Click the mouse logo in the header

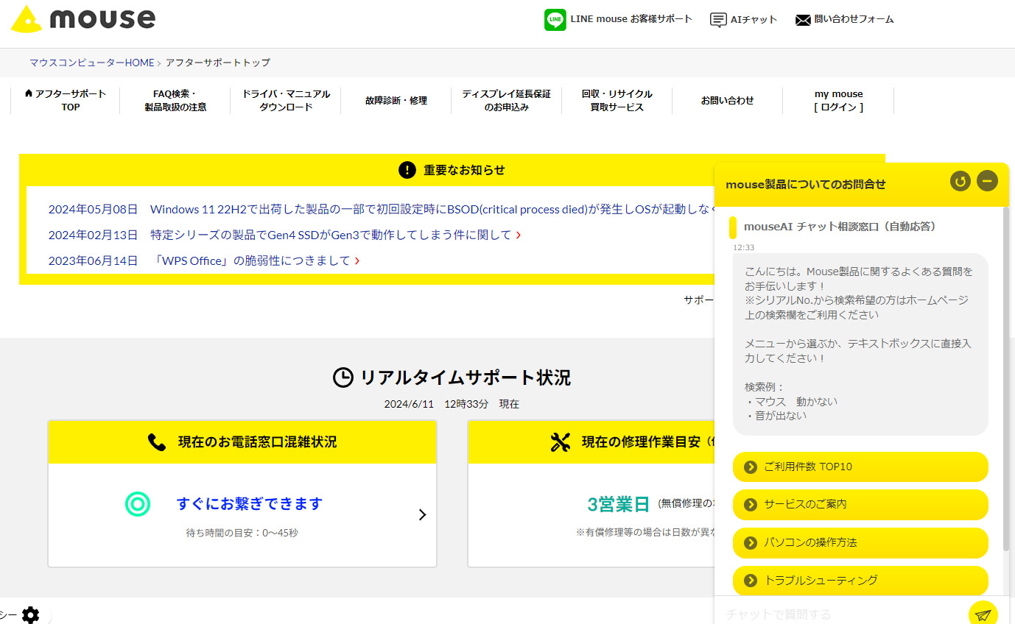[81, 19]
